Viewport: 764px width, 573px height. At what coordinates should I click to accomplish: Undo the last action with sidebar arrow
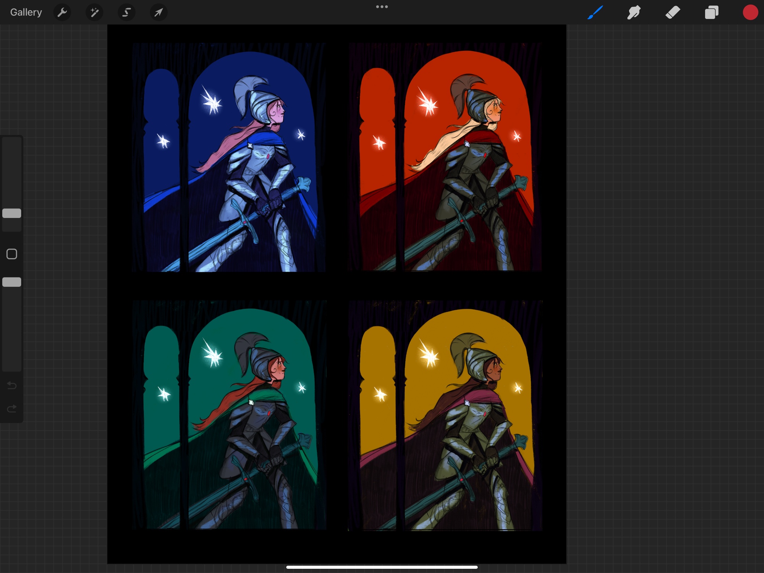[x=12, y=385]
